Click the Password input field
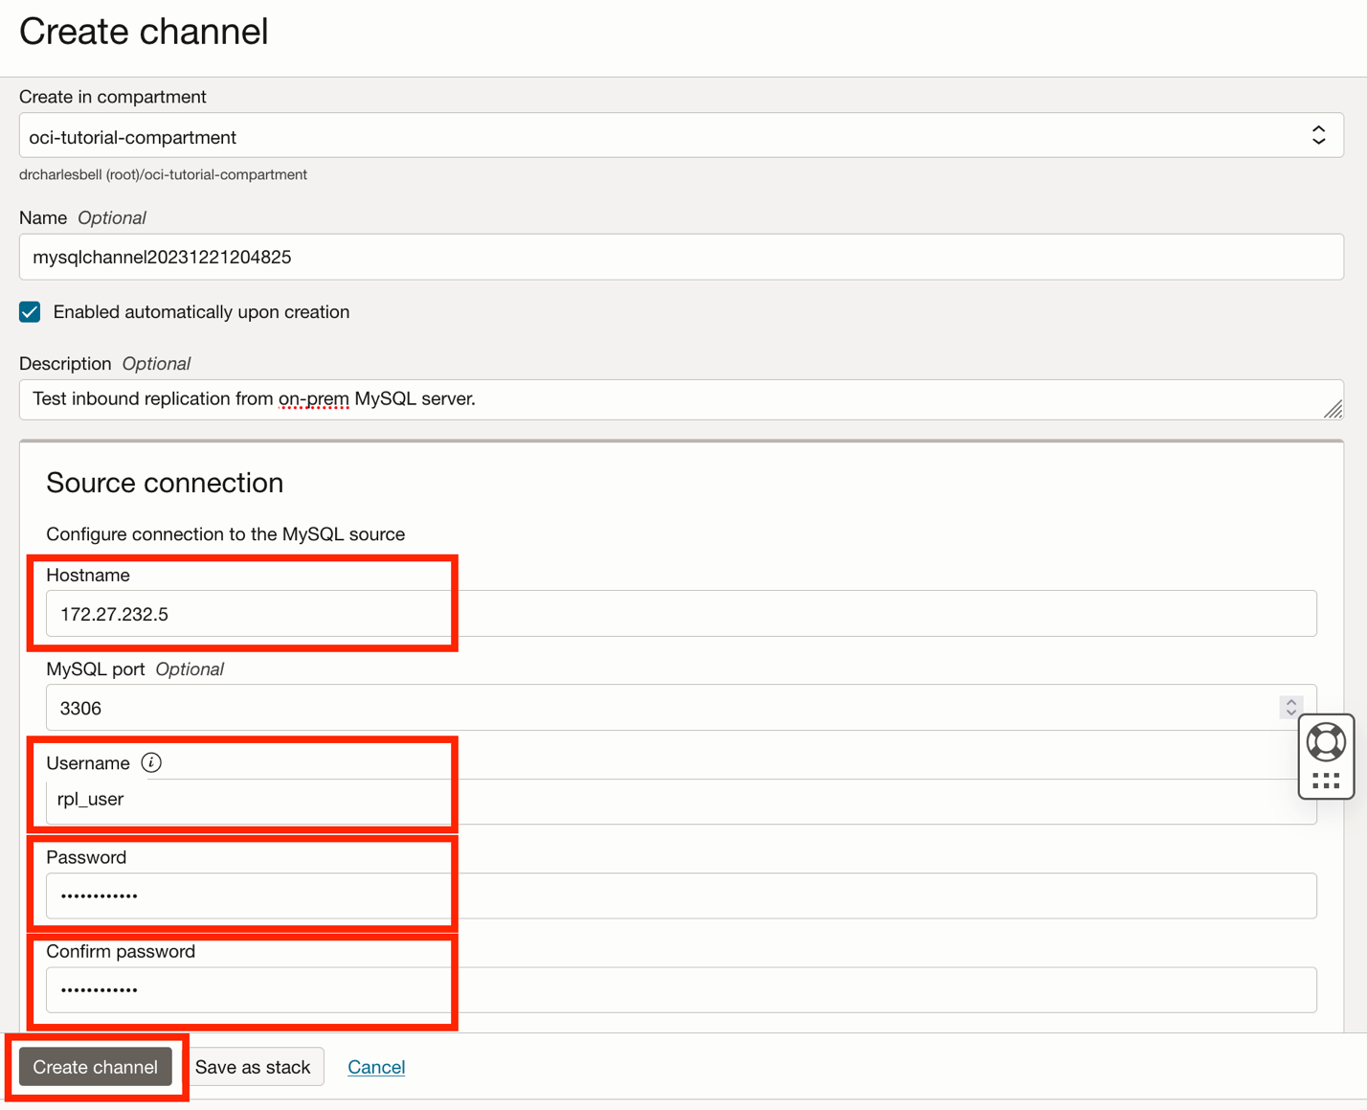Viewport: 1367px width, 1110px height. (x=681, y=895)
